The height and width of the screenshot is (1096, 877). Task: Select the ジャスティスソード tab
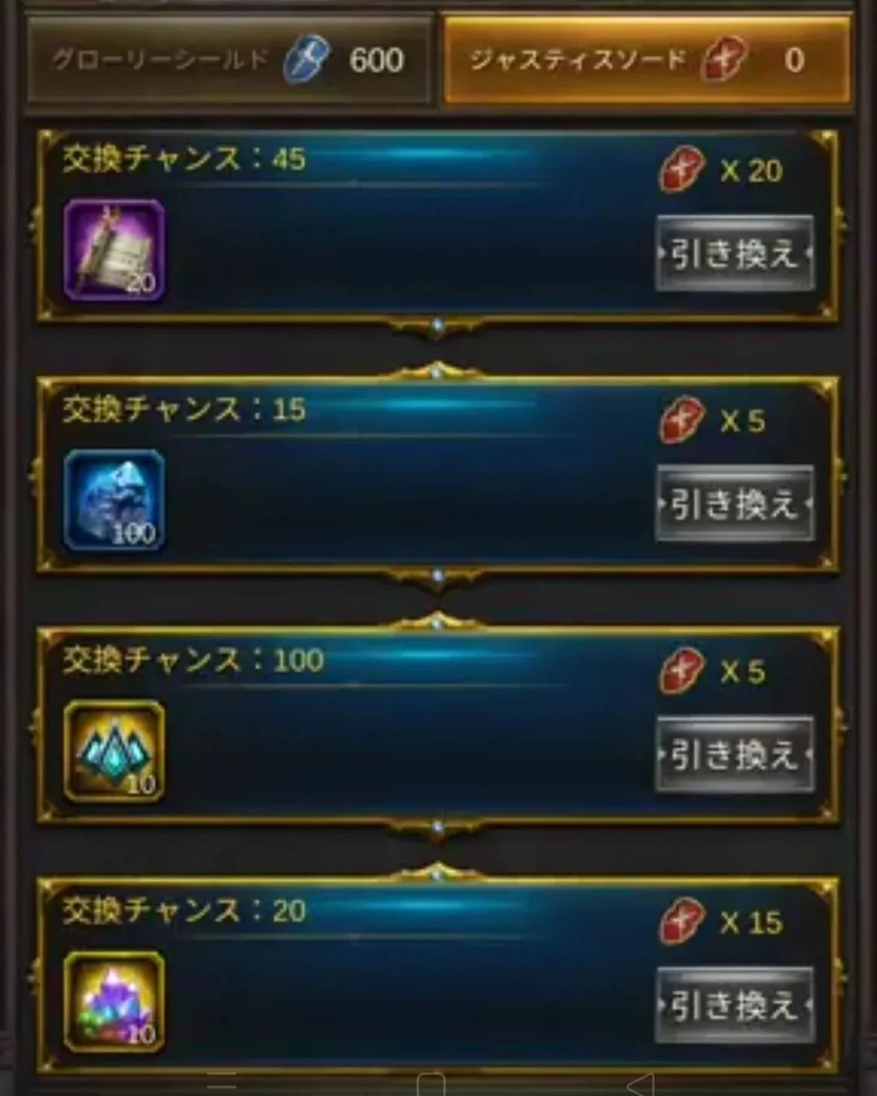(647, 61)
